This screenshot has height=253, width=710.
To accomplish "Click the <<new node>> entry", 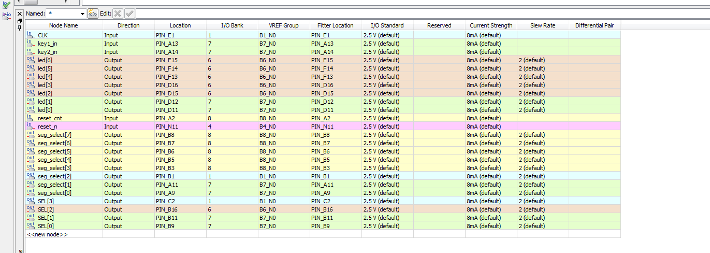I will pyautogui.click(x=47, y=234).
